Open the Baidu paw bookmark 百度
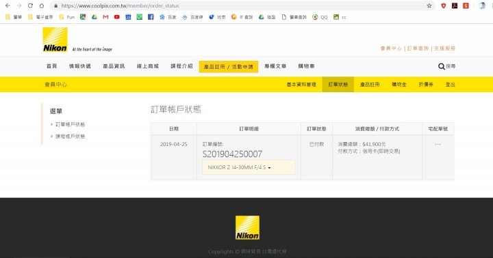Viewport: 493px width, 258px height. (x=168, y=17)
